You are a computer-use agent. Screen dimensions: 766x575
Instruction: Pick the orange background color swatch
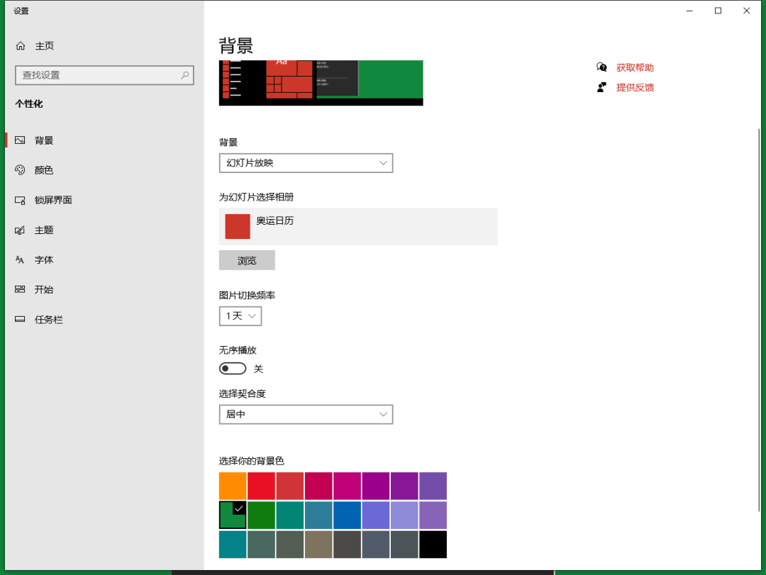click(233, 486)
